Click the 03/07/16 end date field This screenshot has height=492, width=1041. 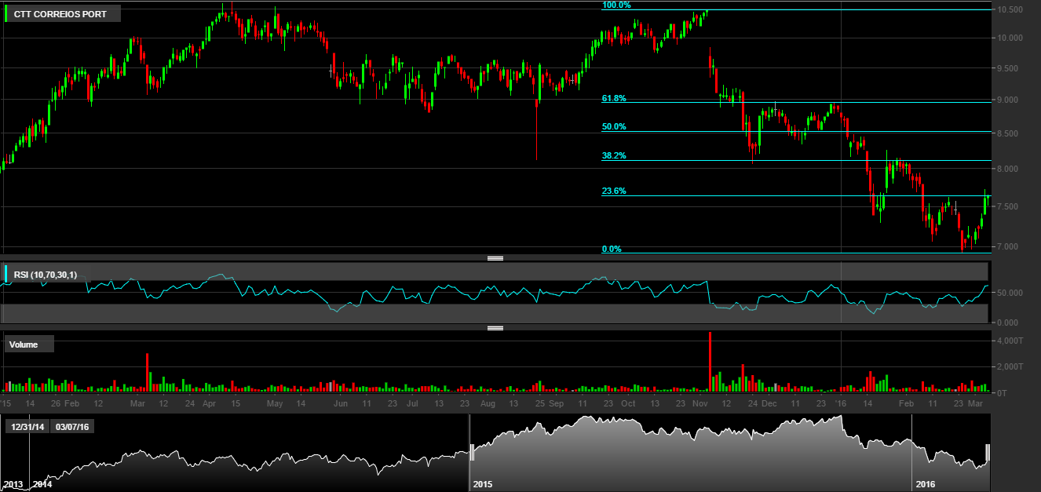pos(73,427)
